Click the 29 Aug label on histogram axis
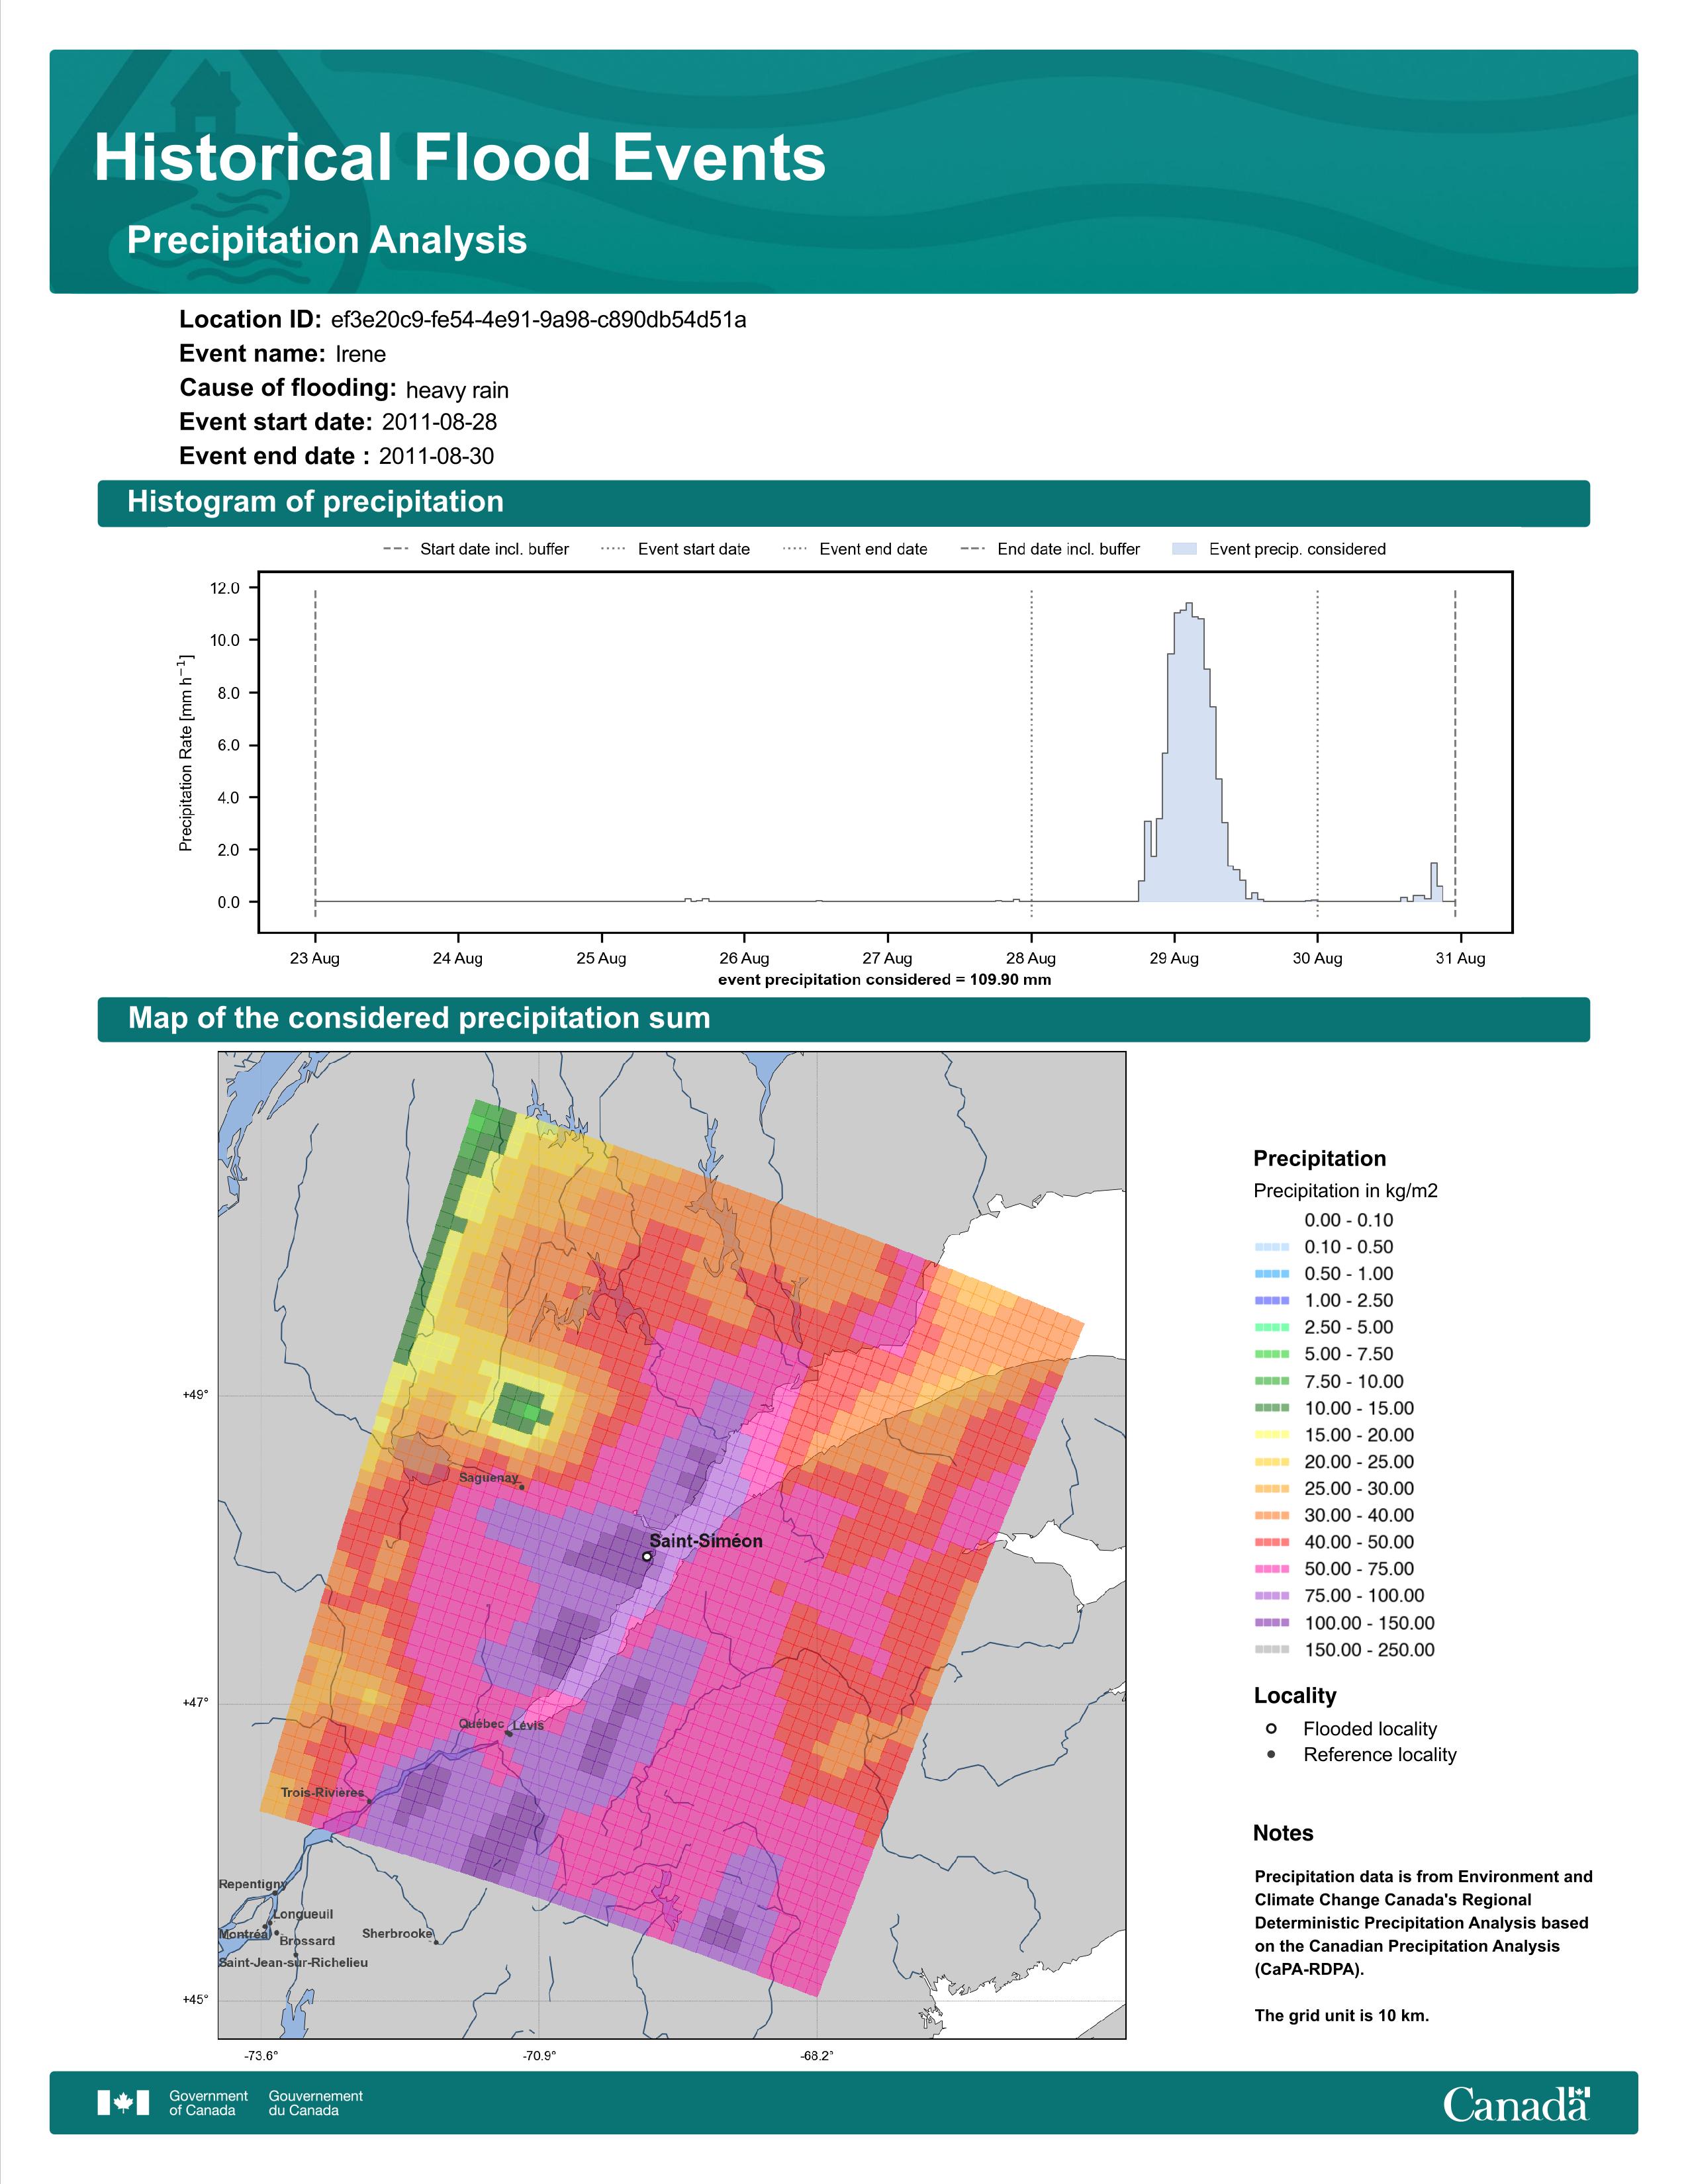This screenshot has width=1688, height=2184. [1173, 958]
